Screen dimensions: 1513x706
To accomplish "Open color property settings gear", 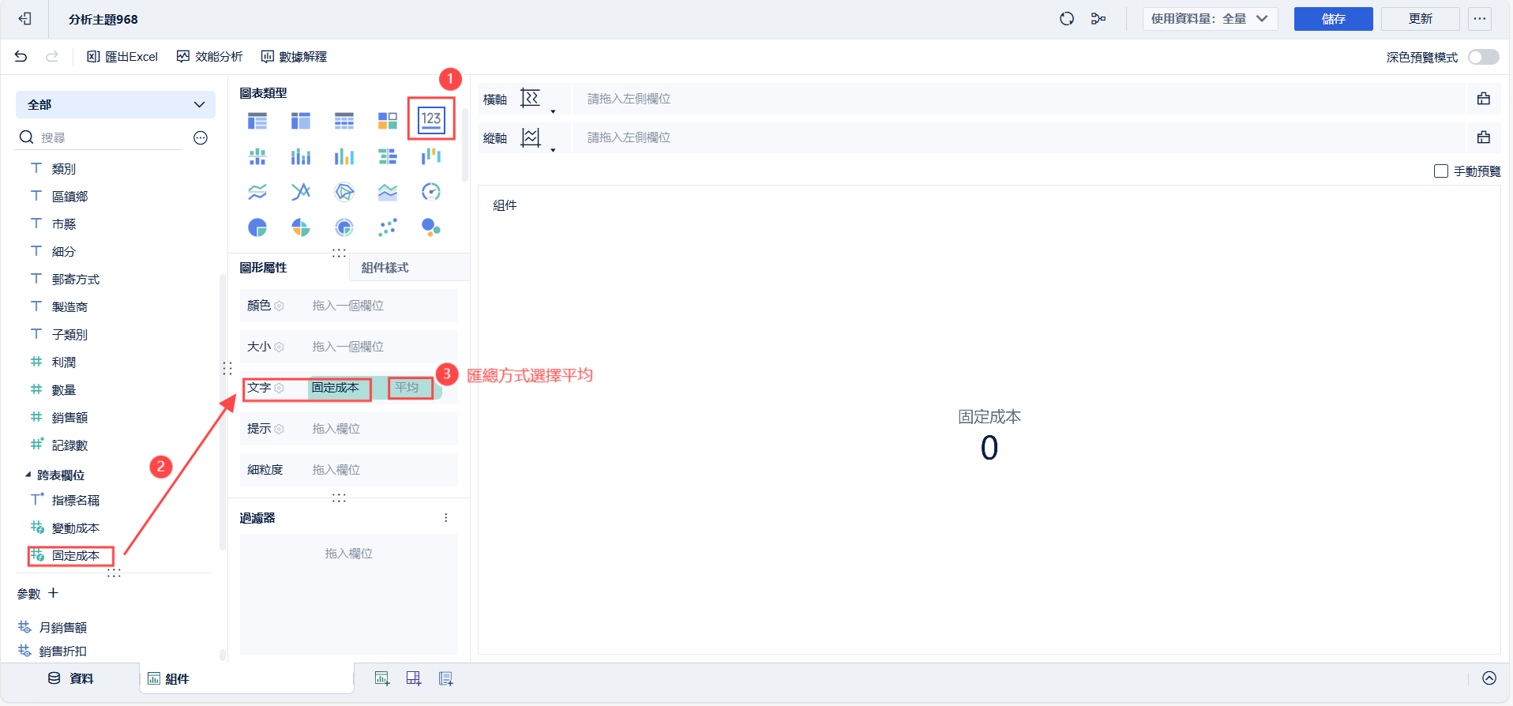I will pyautogui.click(x=280, y=306).
